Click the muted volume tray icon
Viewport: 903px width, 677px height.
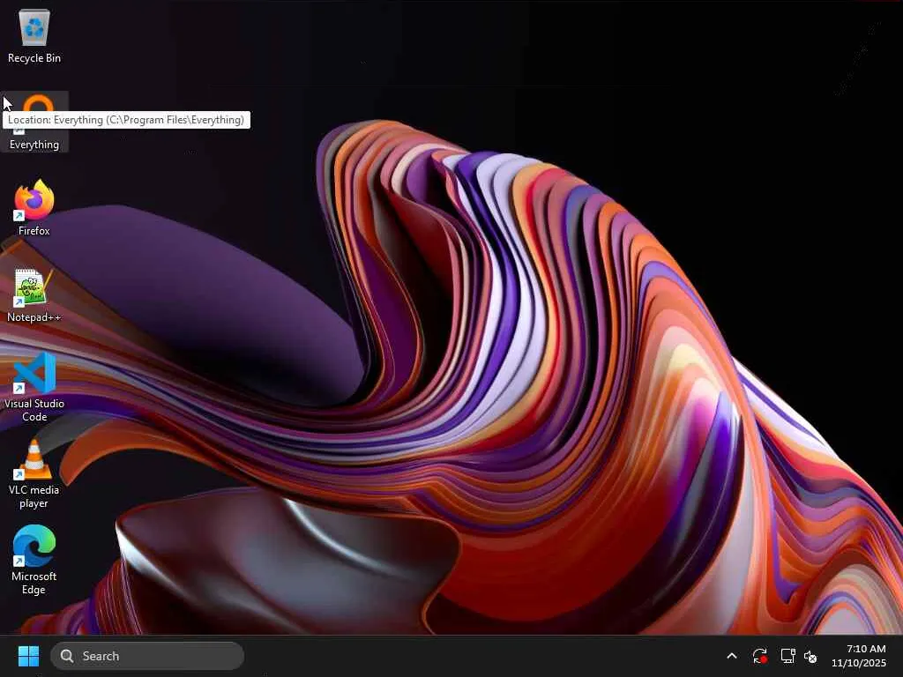811,656
